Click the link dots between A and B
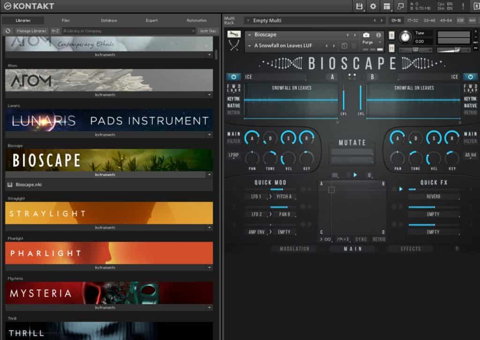This screenshot has height=340, width=480. pos(352,77)
